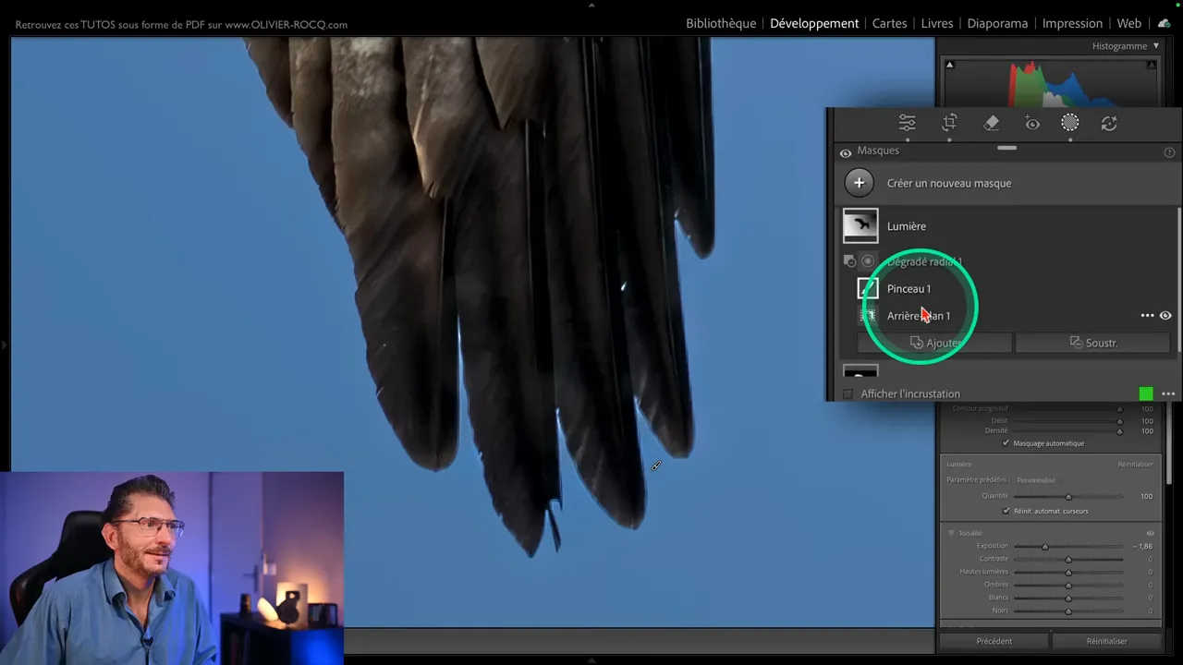
Task: Select the Healing eraser tool icon
Action: tap(991, 122)
